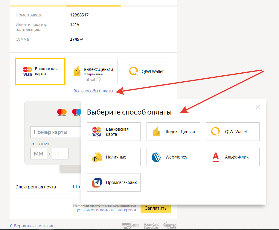Click the yellow wallet icon in popup
279x230 pixels.
[156, 132]
